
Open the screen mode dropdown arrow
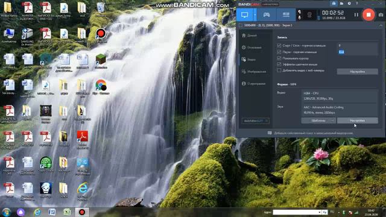(255, 15)
